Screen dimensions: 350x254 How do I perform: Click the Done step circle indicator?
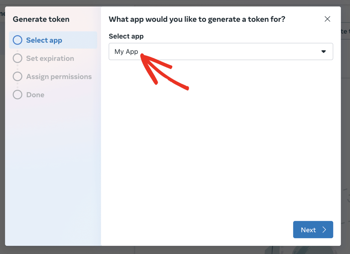17,95
